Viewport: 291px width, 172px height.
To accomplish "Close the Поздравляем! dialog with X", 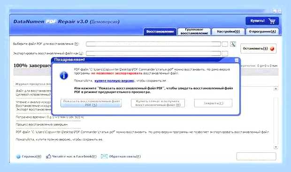I will 237,60.
